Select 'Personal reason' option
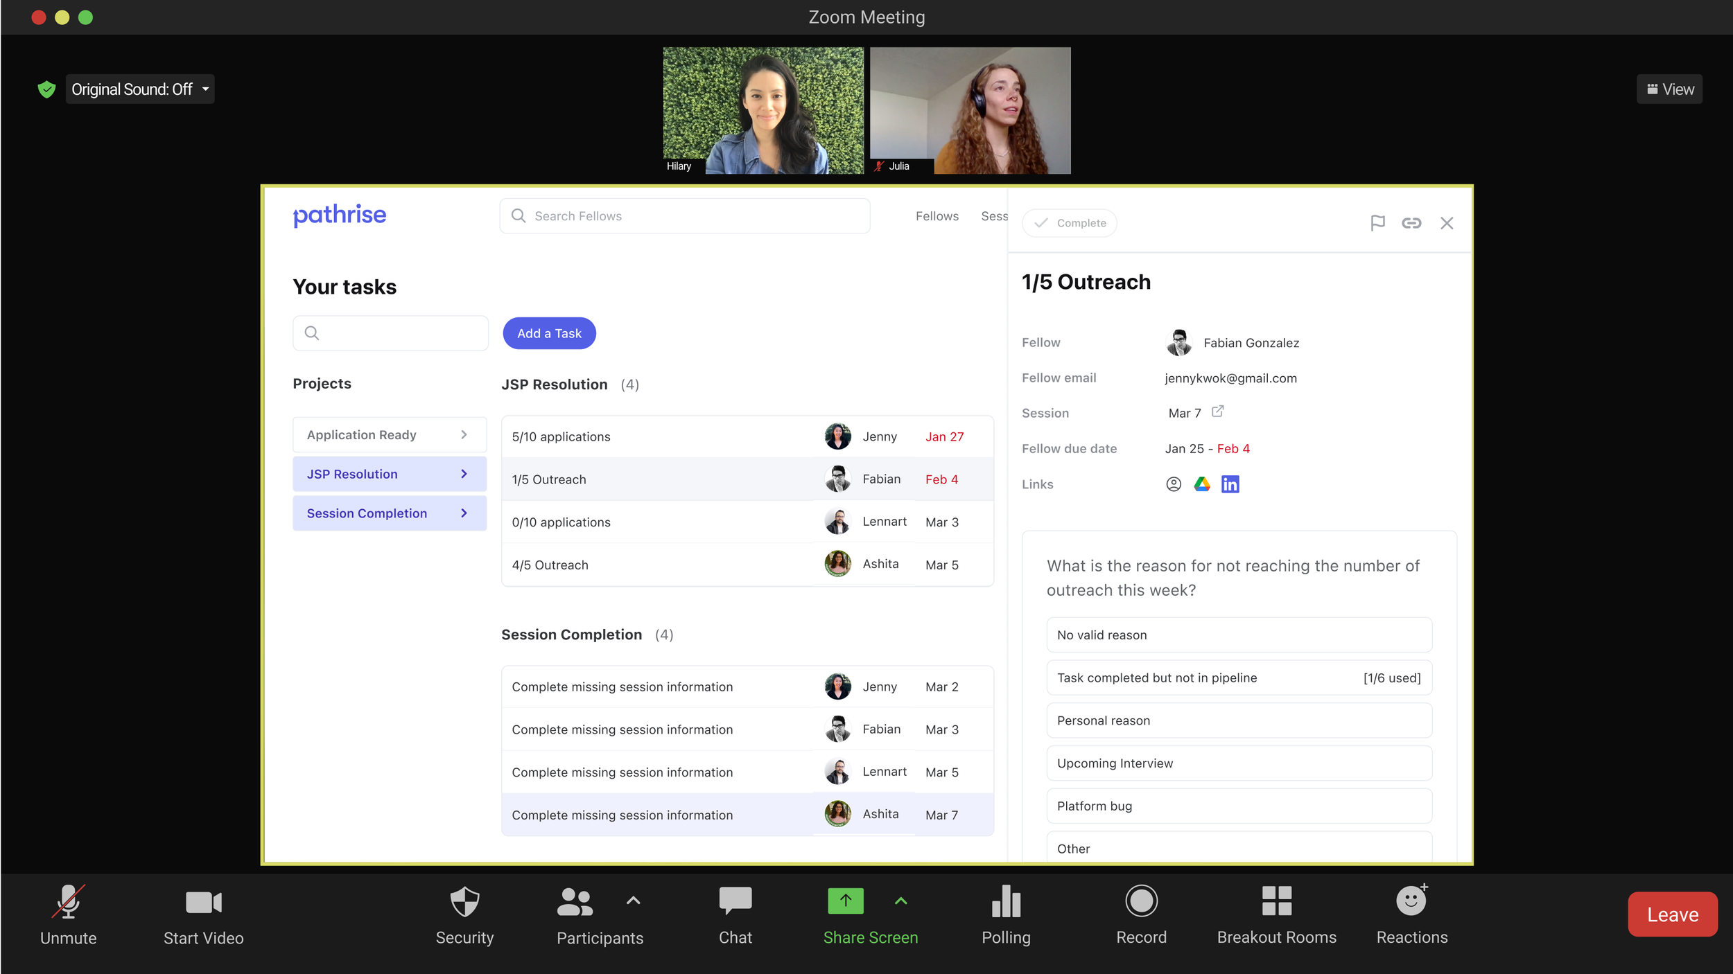The image size is (1733, 974). pos(1239,720)
